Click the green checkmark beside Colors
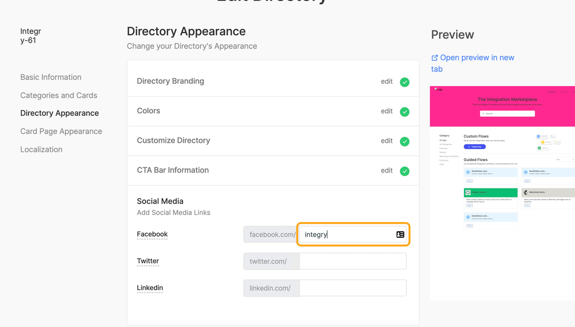 click(x=405, y=111)
